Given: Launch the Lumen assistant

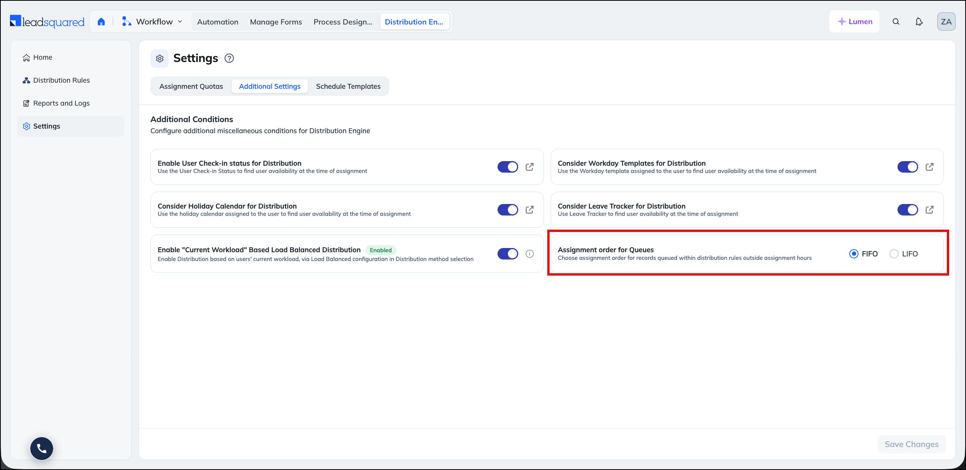Looking at the screenshot, I should point(854,21).
